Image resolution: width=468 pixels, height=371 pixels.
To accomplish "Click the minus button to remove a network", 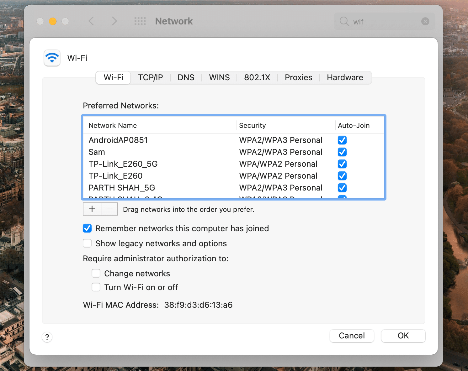I will tap(110, 209).
